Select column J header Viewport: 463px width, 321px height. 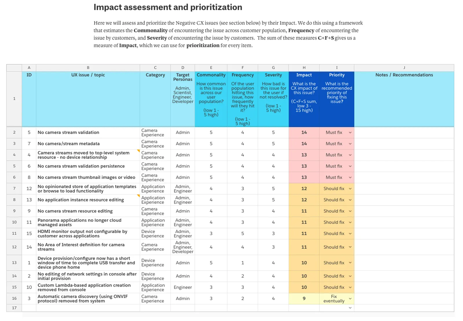(x=404, y=68)
